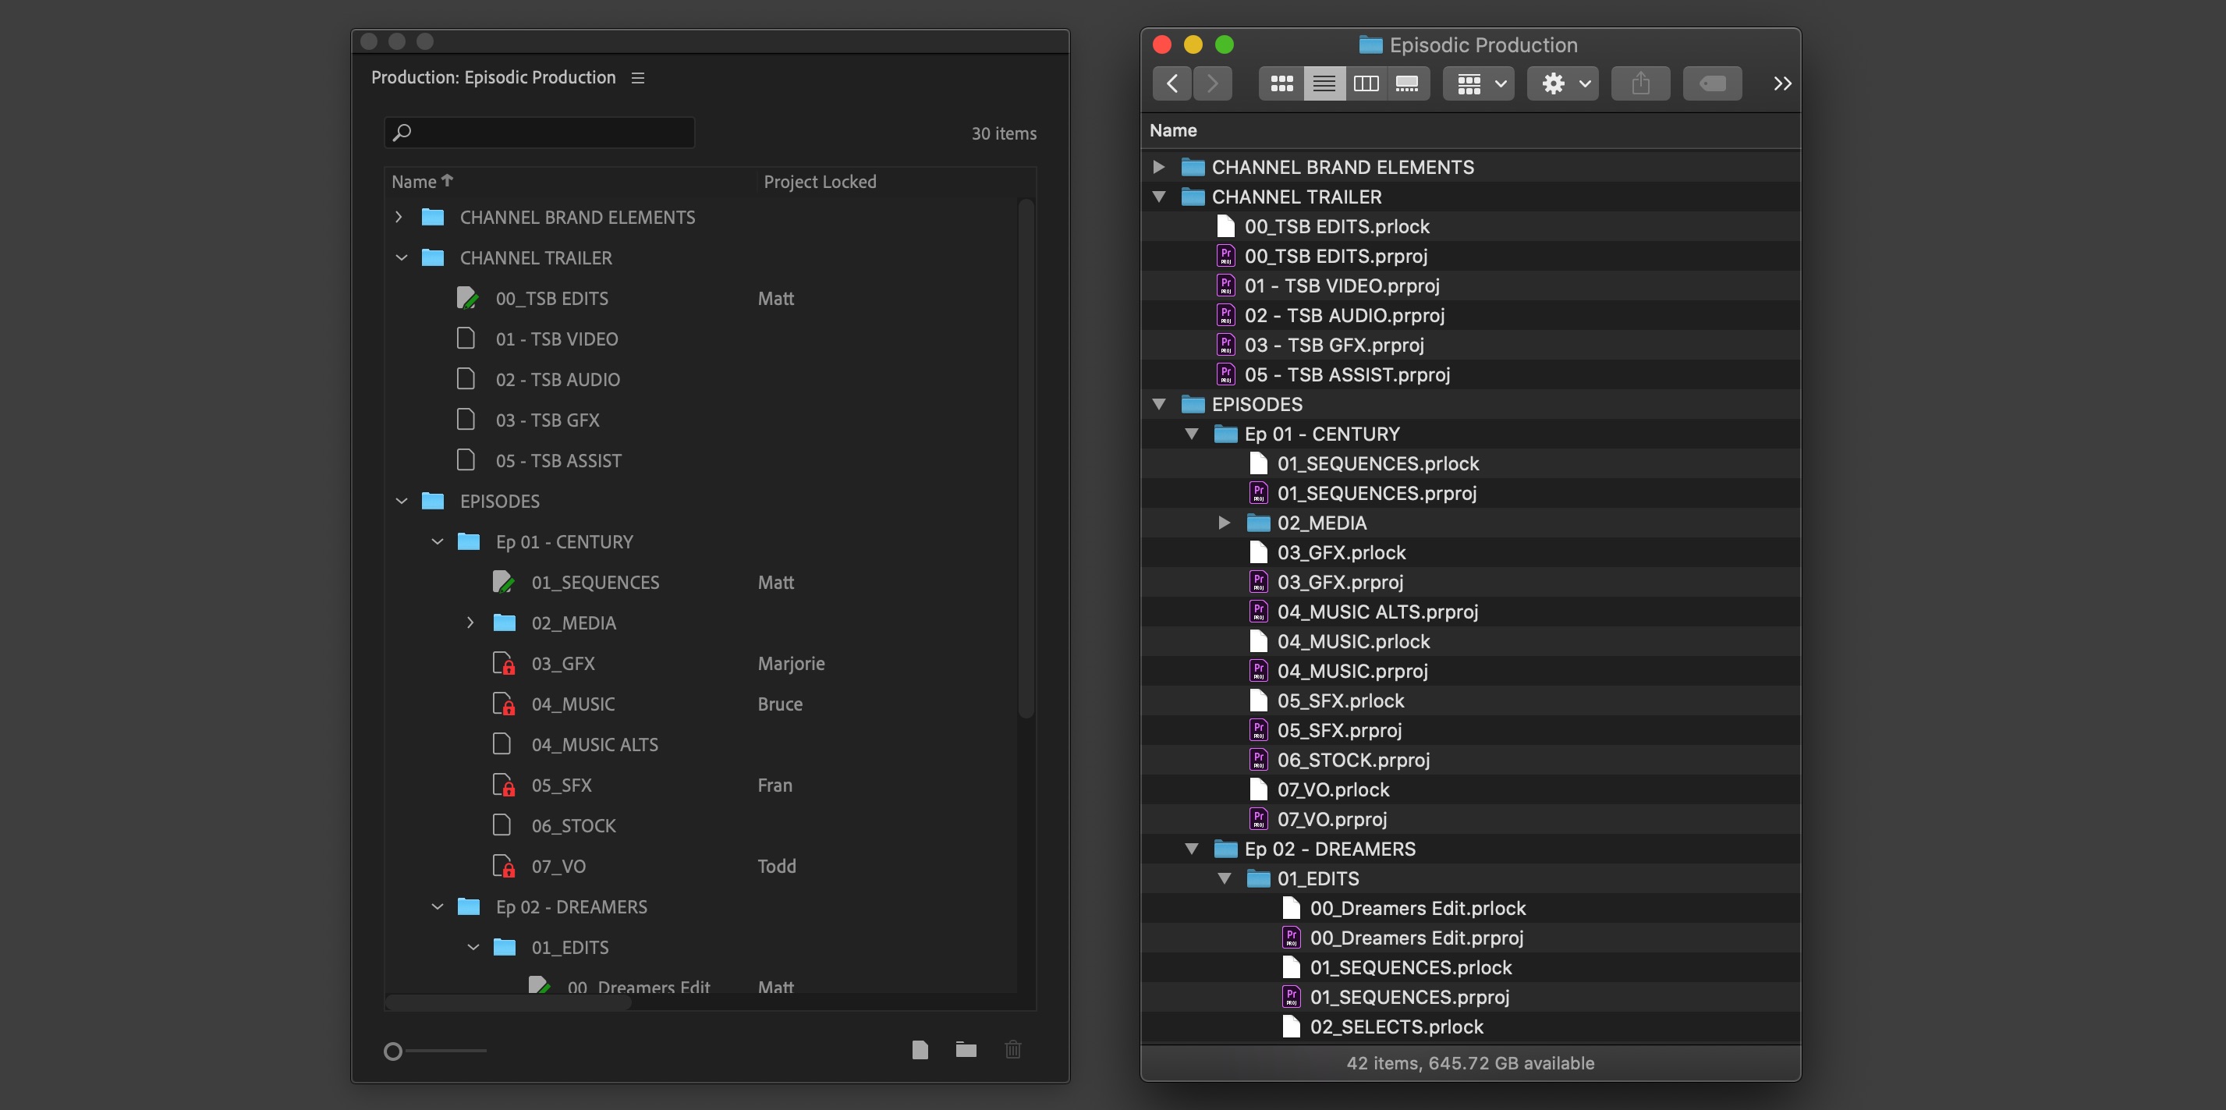Screen dimensions: 2226x1110
Task: Switch Finder to icon view
Action: coord(1281,84)
